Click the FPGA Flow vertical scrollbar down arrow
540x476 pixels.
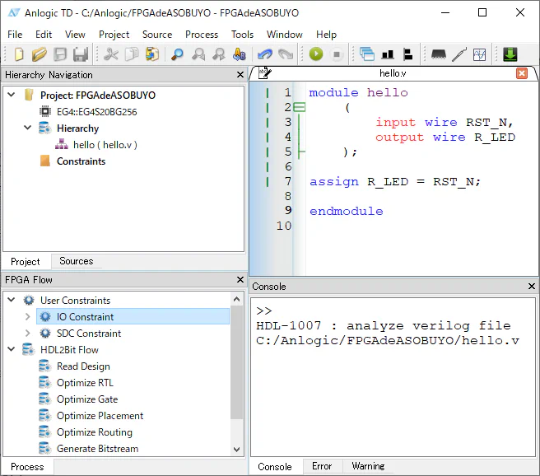tap(237, 450)
